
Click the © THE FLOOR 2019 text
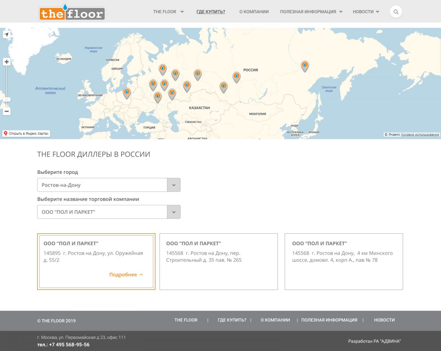[56, 321]
